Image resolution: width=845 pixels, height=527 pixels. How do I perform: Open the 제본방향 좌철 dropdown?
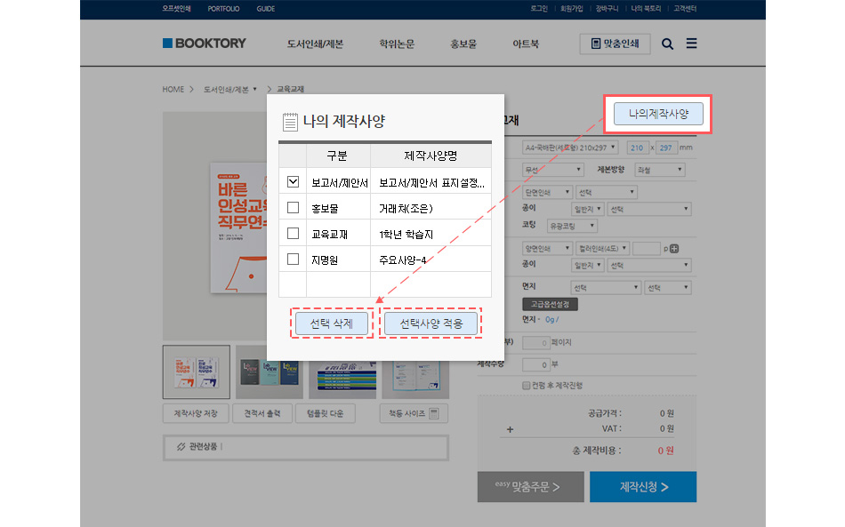click(658, 169)
